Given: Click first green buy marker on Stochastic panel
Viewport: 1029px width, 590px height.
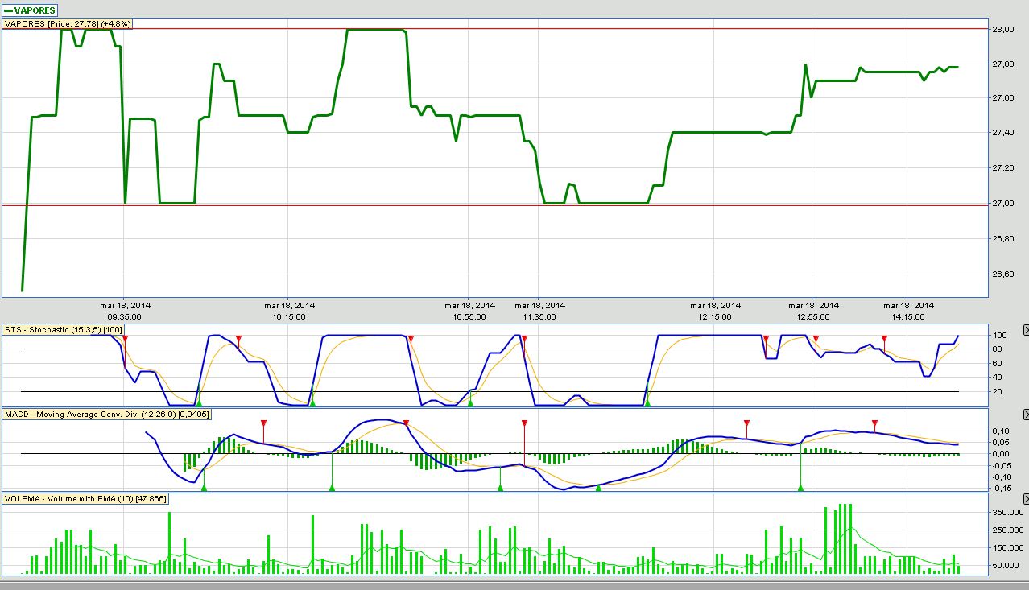Looking at the screenshot, I should 200,400.
